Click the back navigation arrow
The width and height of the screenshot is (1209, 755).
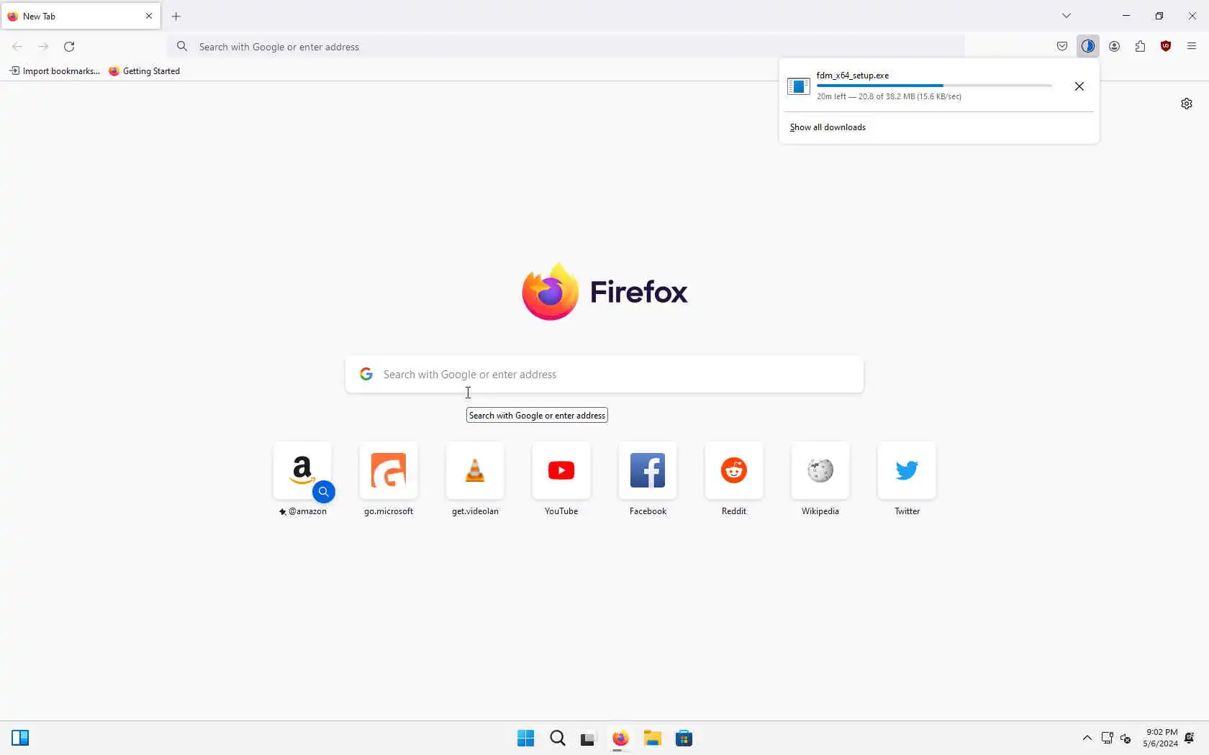point(17,47)
